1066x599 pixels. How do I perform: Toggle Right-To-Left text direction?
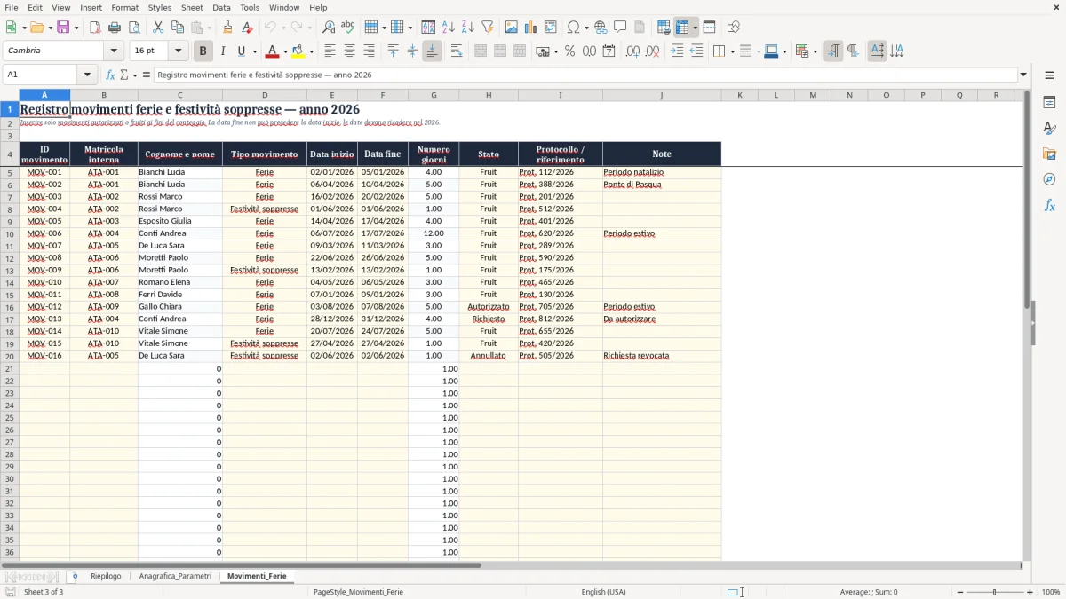(x=853, y=51)
